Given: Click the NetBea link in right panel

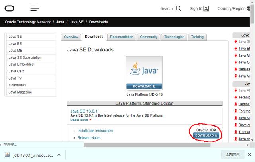Looking at the screenshot, I should click(244, 69).
